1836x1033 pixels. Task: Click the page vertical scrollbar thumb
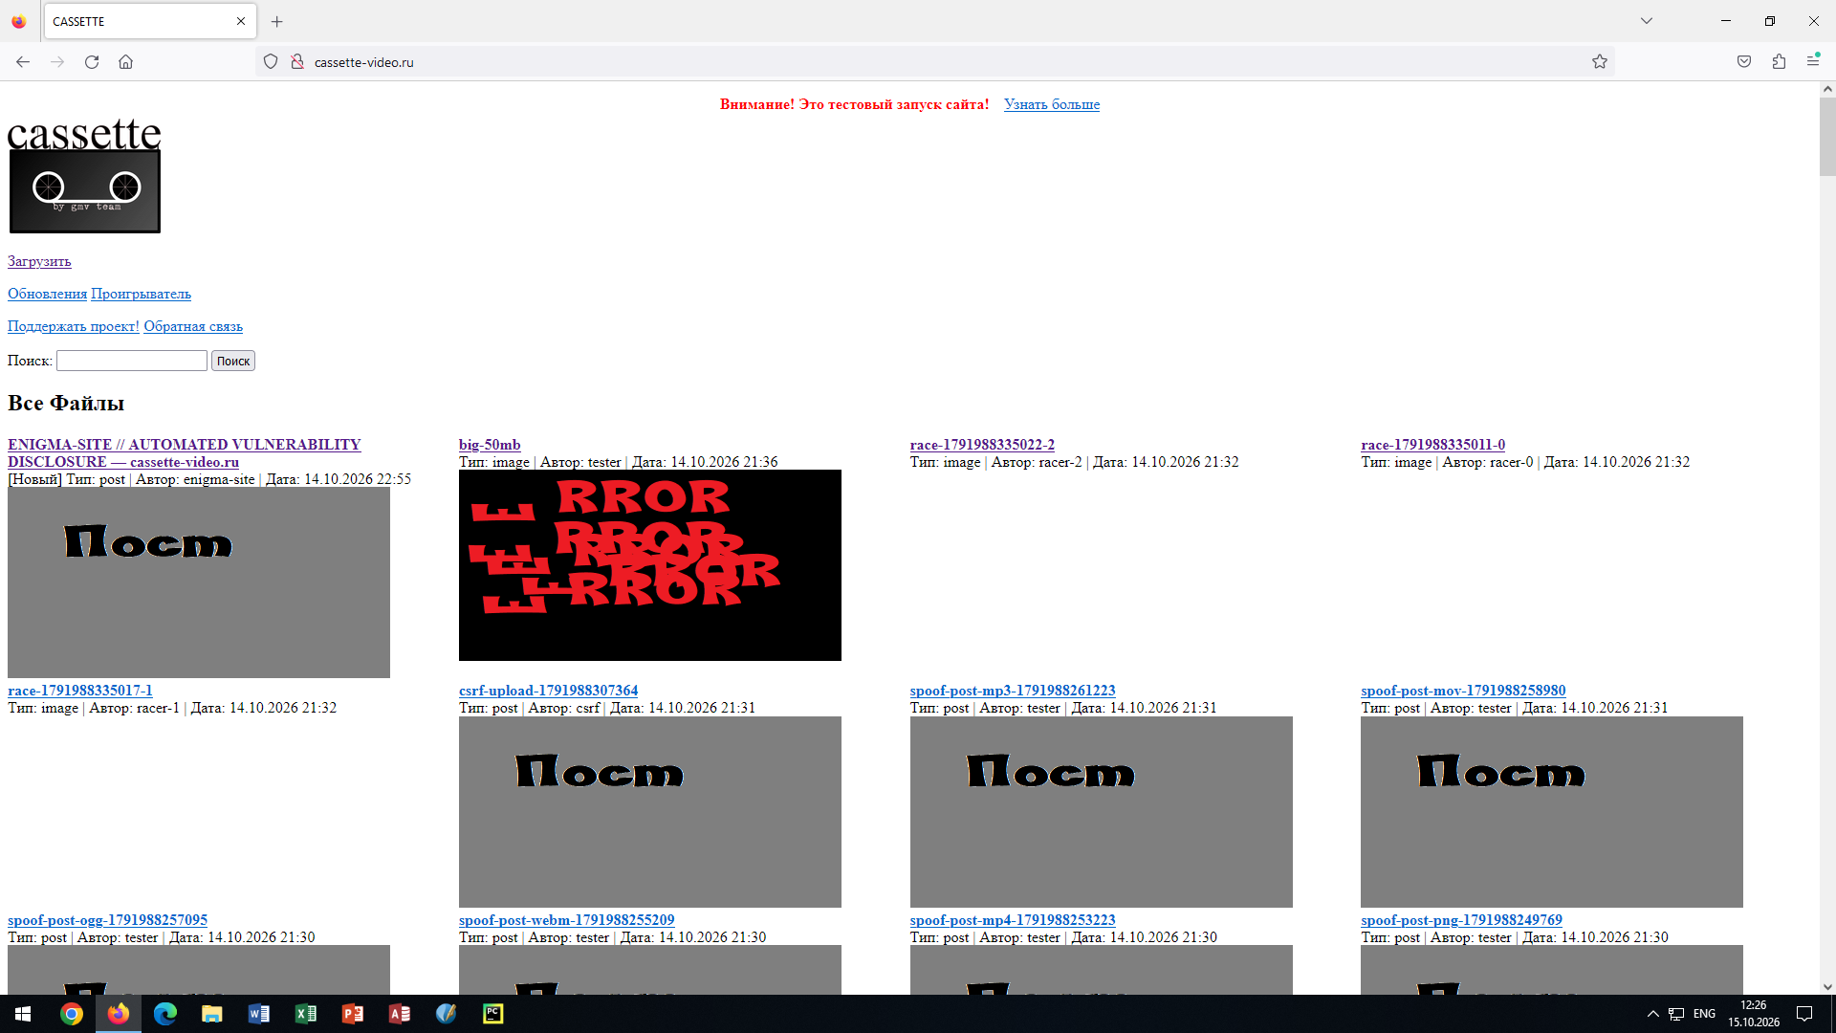[x=1827, y=137]
